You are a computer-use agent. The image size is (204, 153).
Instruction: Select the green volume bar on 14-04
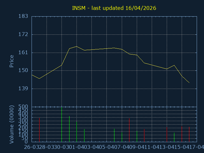[x=174, y=137]
